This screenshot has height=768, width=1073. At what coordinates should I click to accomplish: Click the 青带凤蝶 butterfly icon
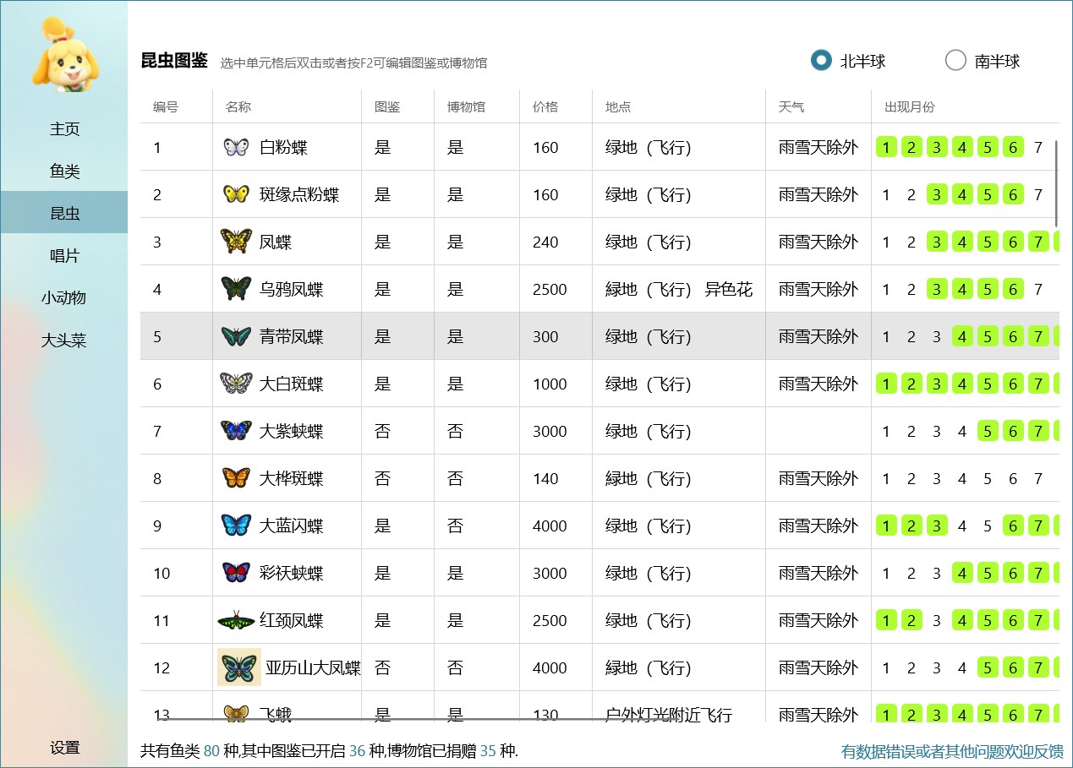(236, 336)
